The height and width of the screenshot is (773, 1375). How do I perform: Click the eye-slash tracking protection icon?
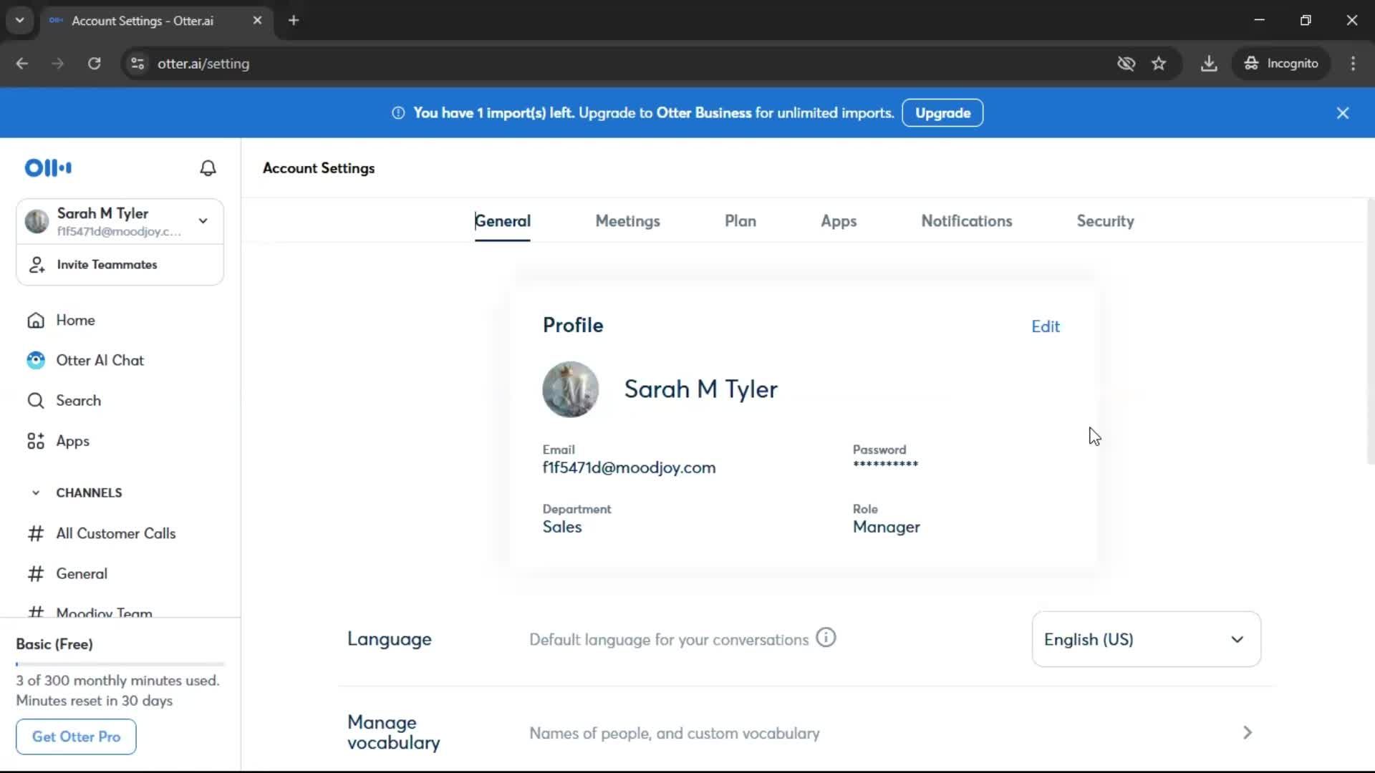[1126, 64]
